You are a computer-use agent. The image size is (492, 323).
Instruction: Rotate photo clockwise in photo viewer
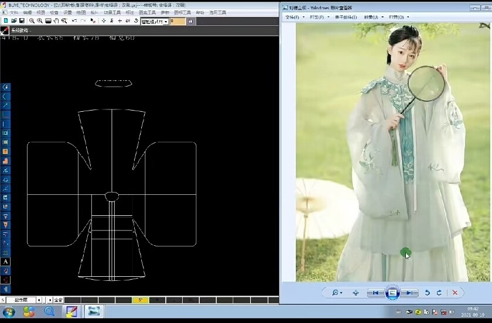(x=439, y=293)
